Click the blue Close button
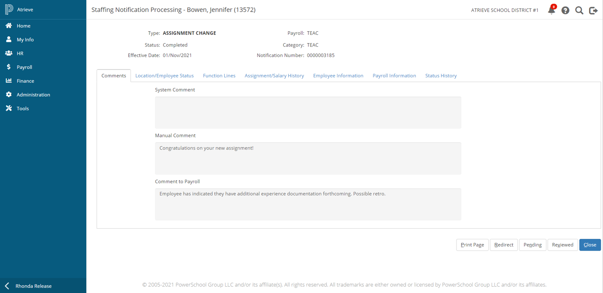 [589, 245]
